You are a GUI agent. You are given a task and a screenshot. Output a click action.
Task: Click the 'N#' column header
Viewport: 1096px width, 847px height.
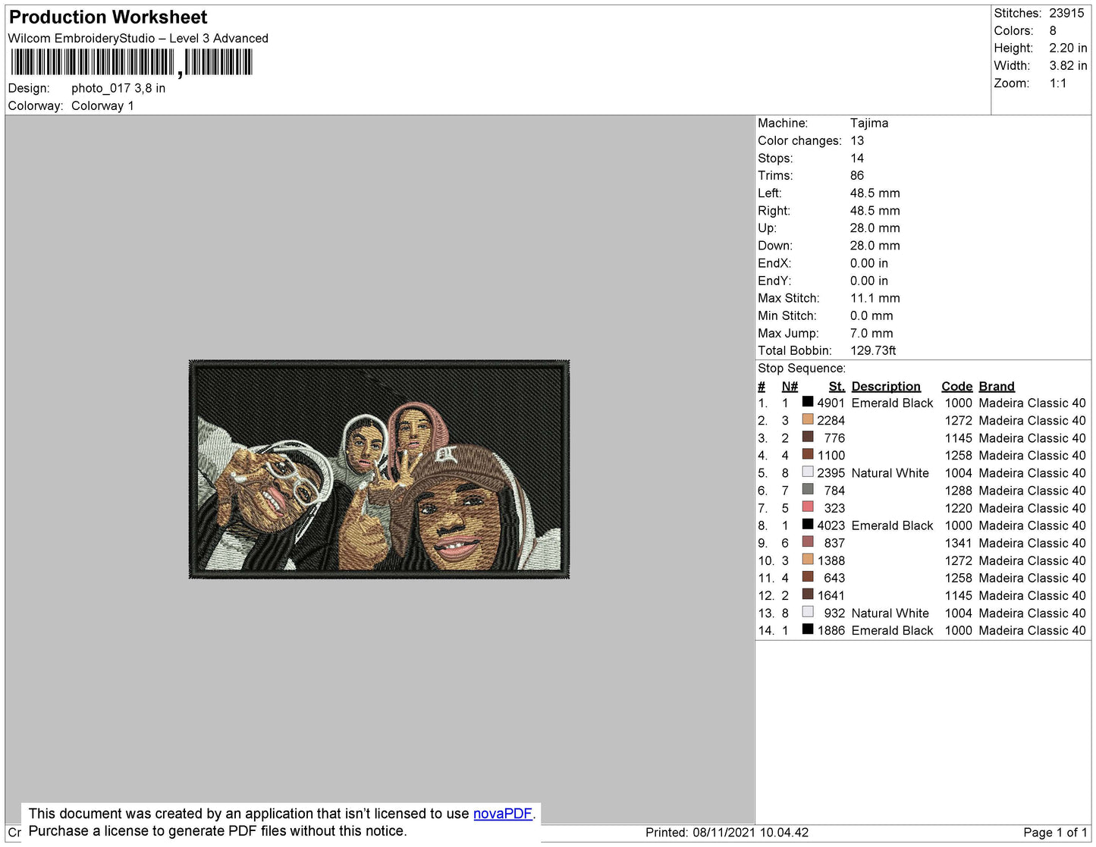coord(790,386)
